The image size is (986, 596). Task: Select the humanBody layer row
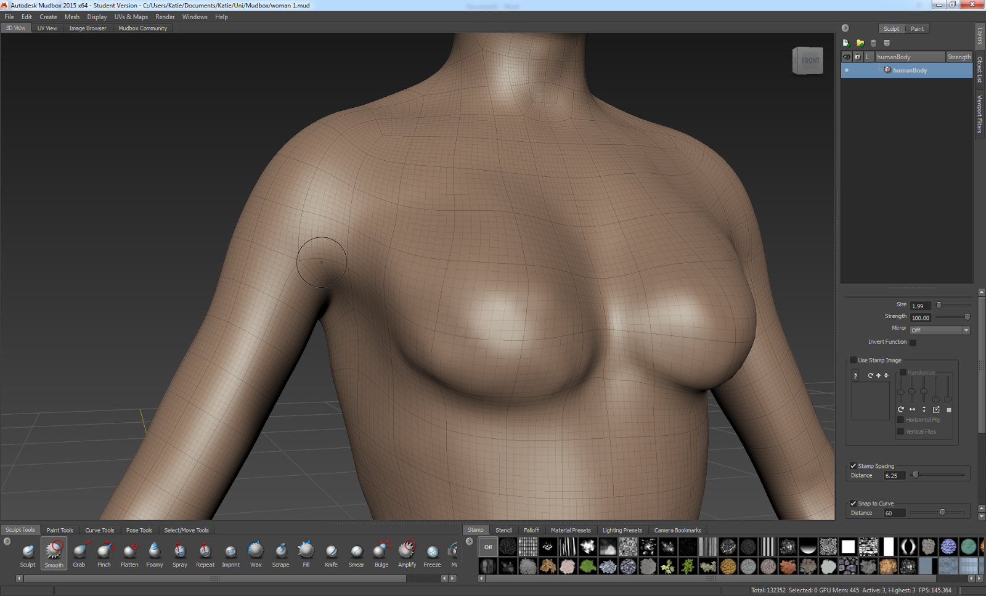(907, 70)
